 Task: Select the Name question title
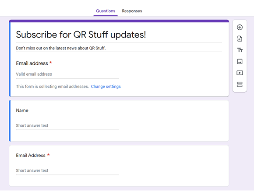click(x=22, y=111)
